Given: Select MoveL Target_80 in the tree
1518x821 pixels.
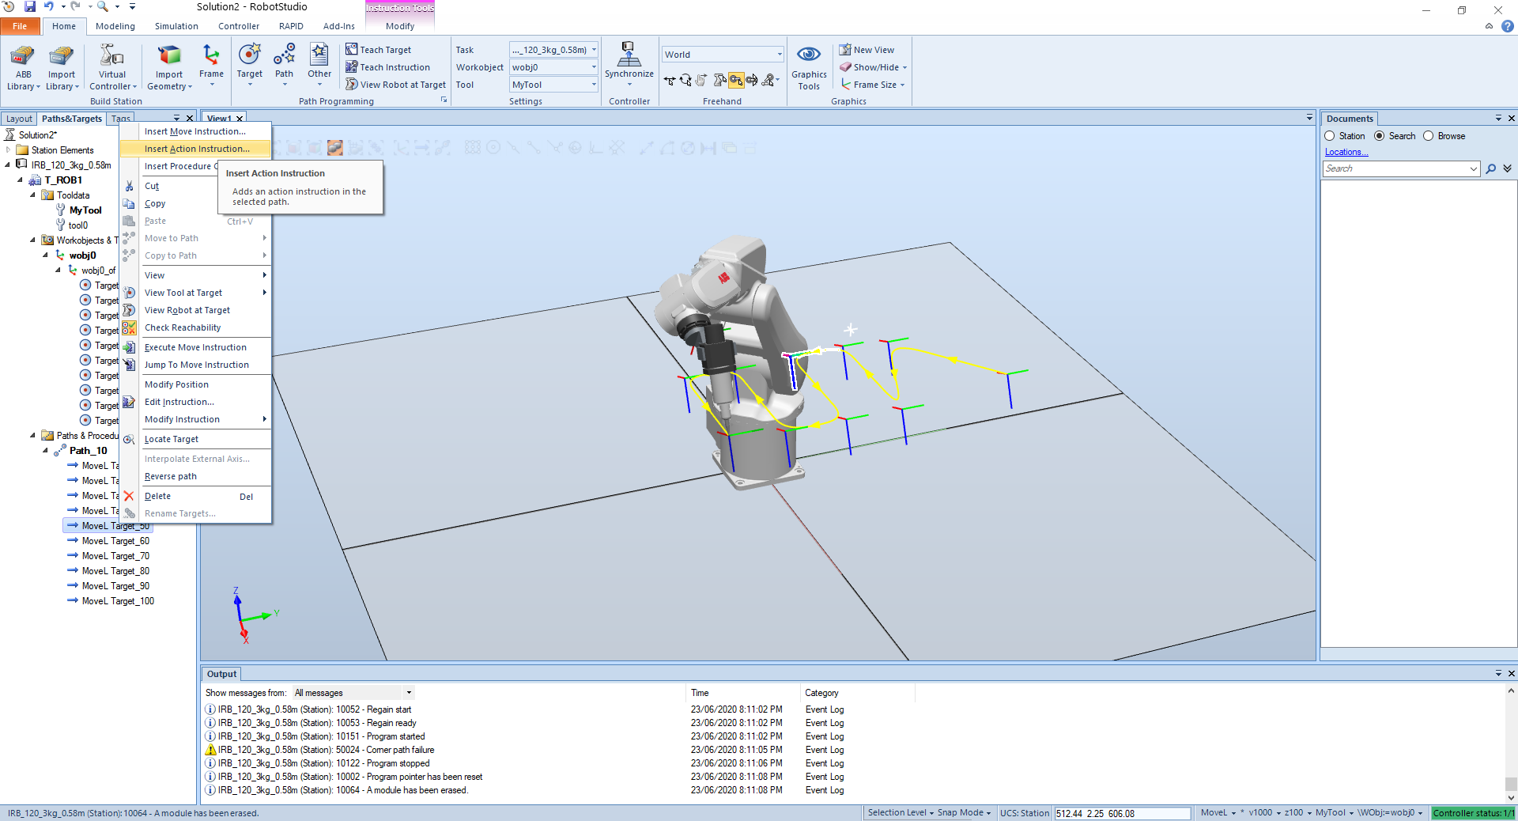Looking at the screenshot, I should 115,571.
